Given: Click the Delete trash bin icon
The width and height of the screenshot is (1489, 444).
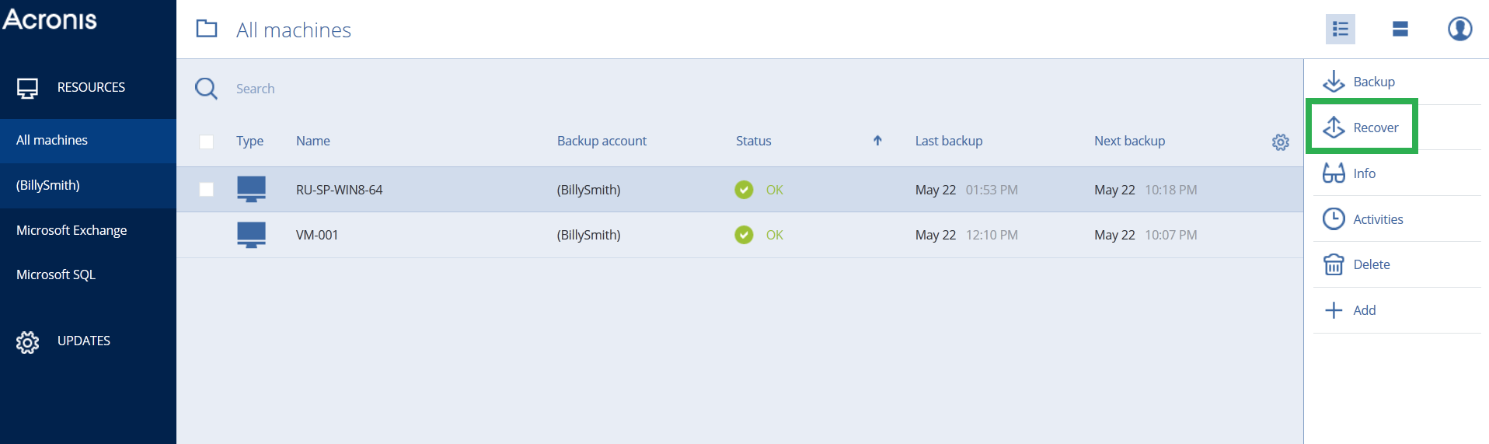Looking at the screenshot, I should pyautogui.click(x=1334, y=264).
